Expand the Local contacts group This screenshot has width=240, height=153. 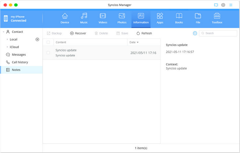[7, 39]
